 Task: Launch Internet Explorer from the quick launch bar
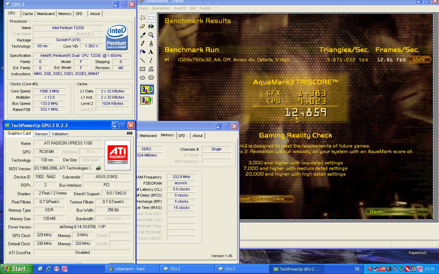click(49, 269)
